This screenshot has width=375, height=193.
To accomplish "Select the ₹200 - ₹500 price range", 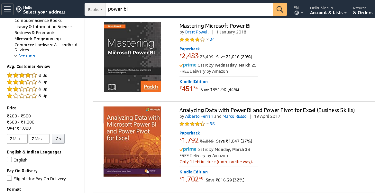I will [x=19, y=116].
